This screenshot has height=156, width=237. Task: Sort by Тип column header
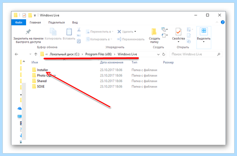coord(134,63)
